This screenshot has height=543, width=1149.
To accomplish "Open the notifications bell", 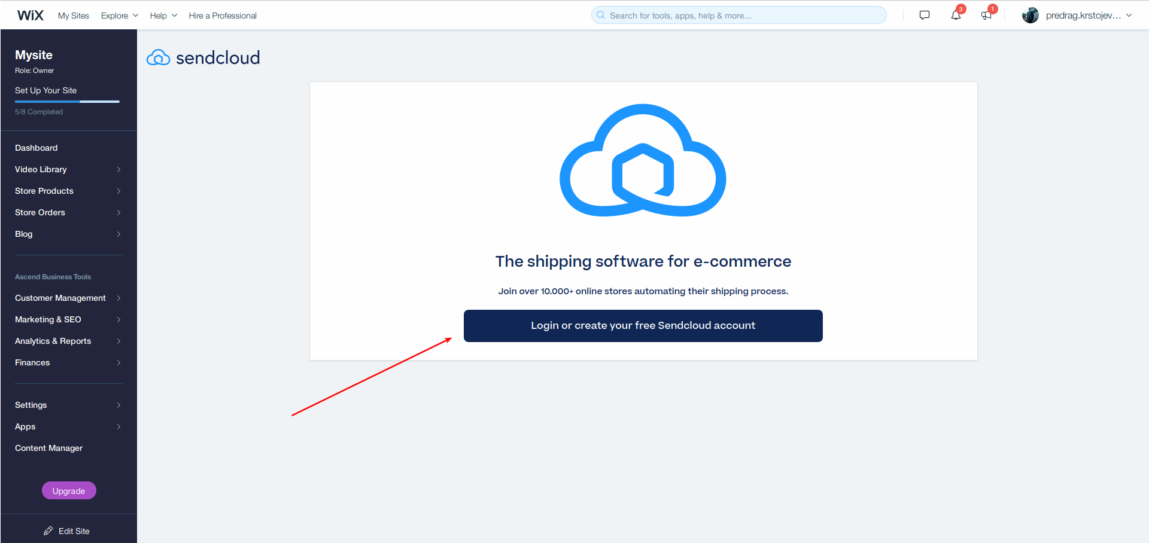I will pyautogui.click(x=956, y=15).
